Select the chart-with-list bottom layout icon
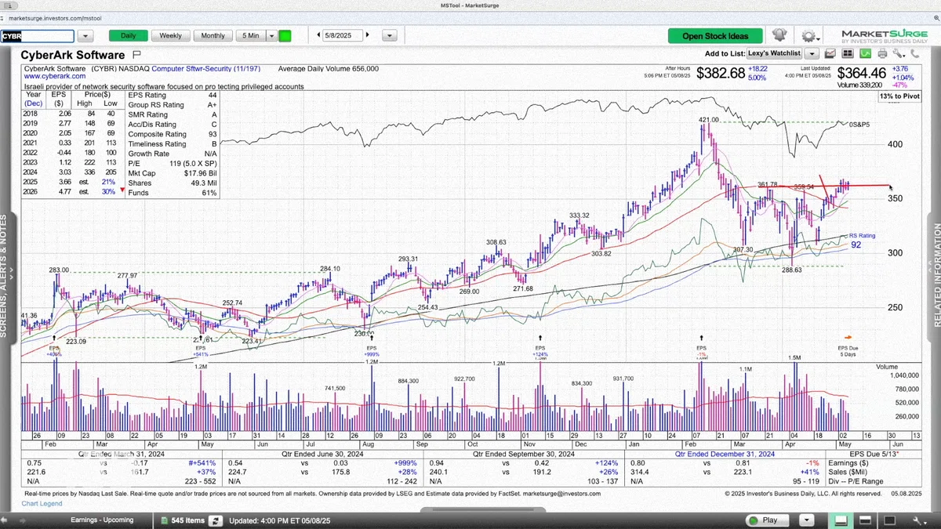The height and width of the screenshot is (529, 941). click(841, 520)
